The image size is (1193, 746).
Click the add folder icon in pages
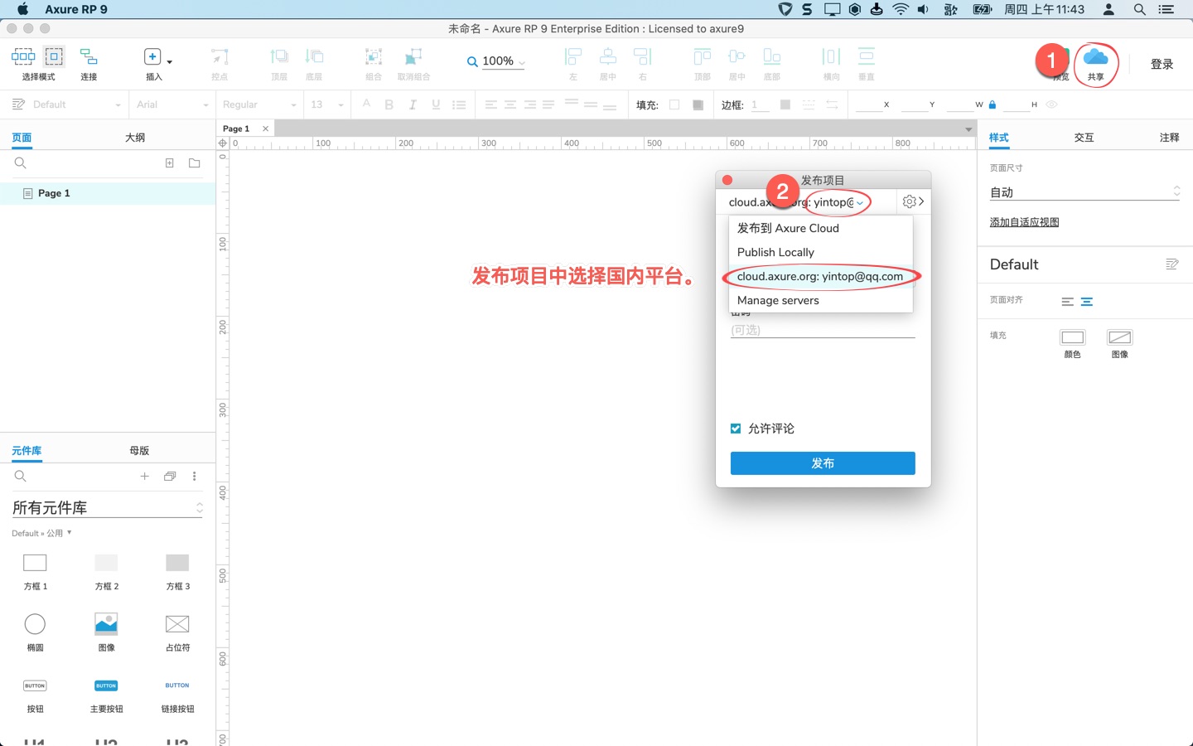point(194,163)
